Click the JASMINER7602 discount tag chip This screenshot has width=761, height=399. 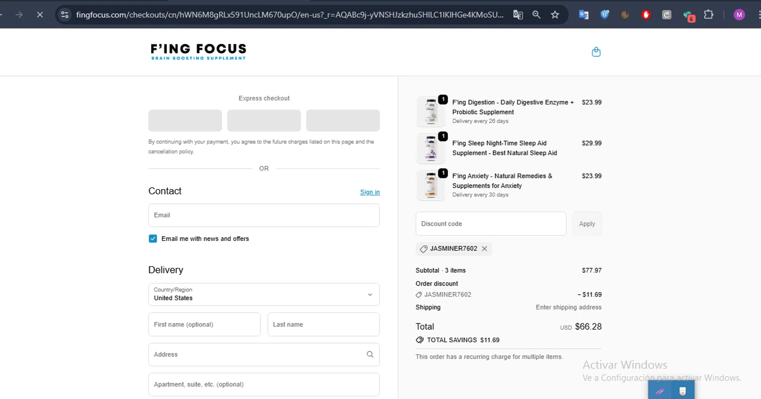click(x=454, y=248)
